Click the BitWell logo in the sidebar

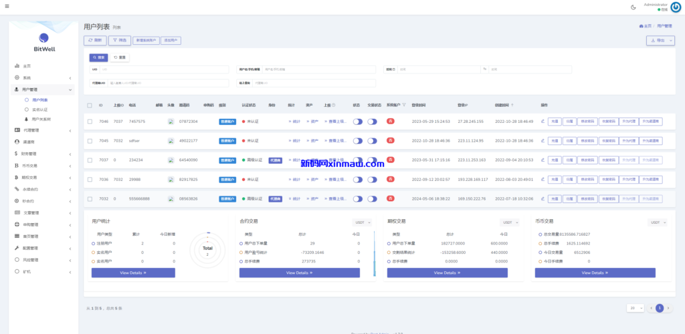[43, 39]
